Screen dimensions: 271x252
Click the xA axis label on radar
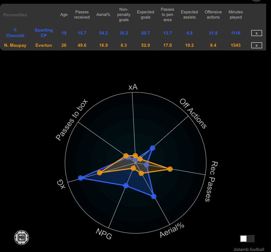(133, 87)
